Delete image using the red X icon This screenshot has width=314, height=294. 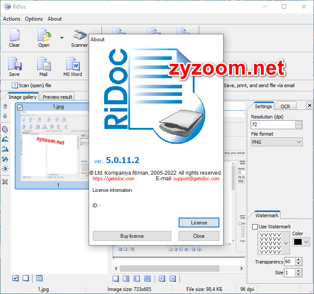(5, 182)
